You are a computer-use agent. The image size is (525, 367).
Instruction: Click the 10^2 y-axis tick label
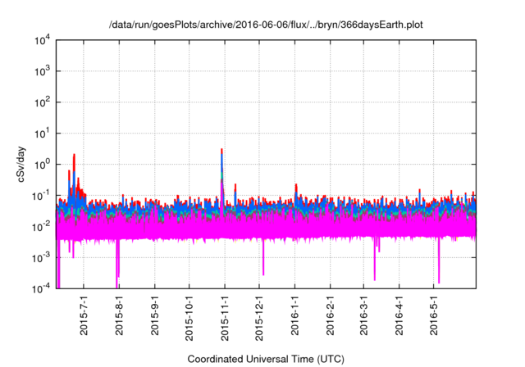(43, 102)
